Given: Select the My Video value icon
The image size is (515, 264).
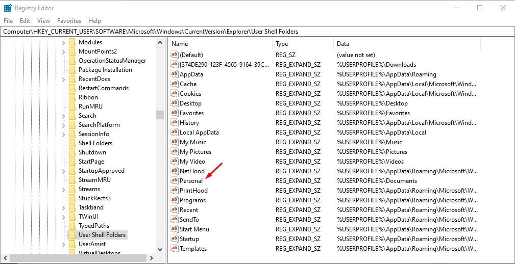Looking at the screenshot, I should pyautogui.click(x=175, y=162).
